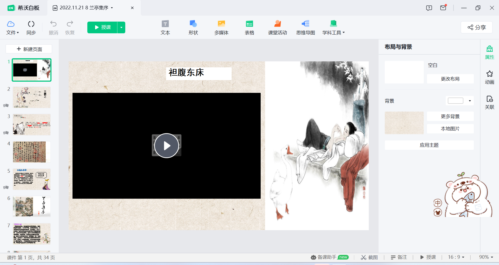The width and height of the screenshot is (499, 265).
Task: Click the bear mascot assistant
Action: tap(469, 195)
